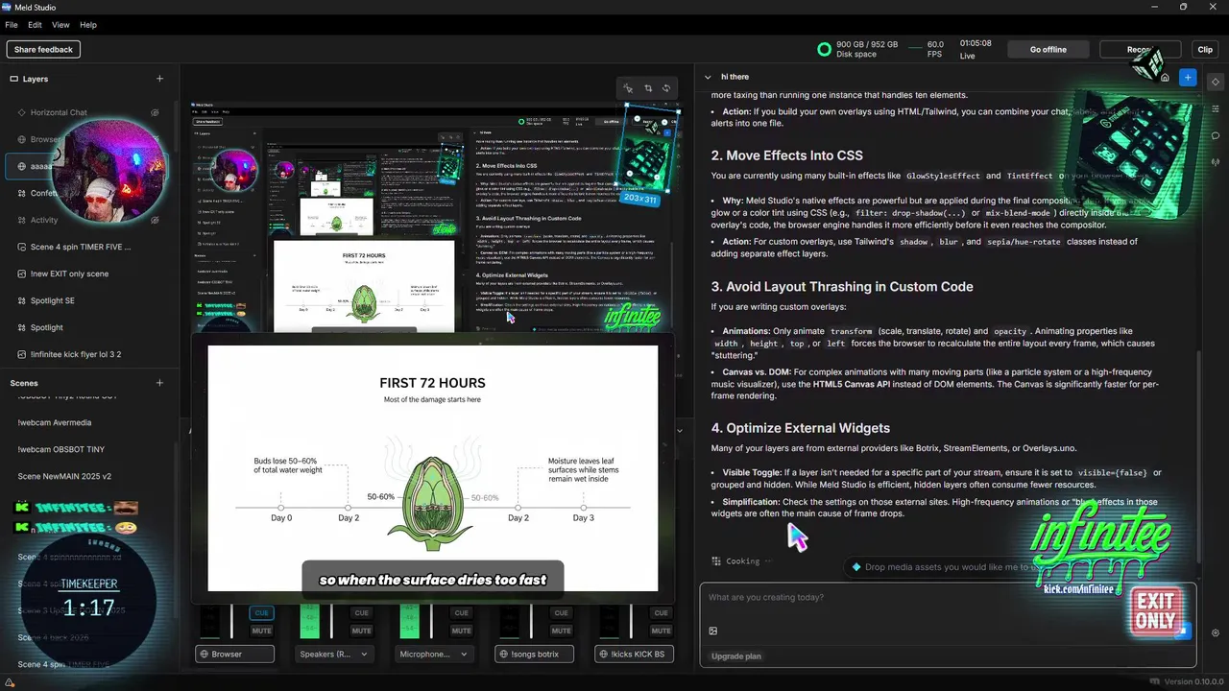Open the File menu

point(12,25)
